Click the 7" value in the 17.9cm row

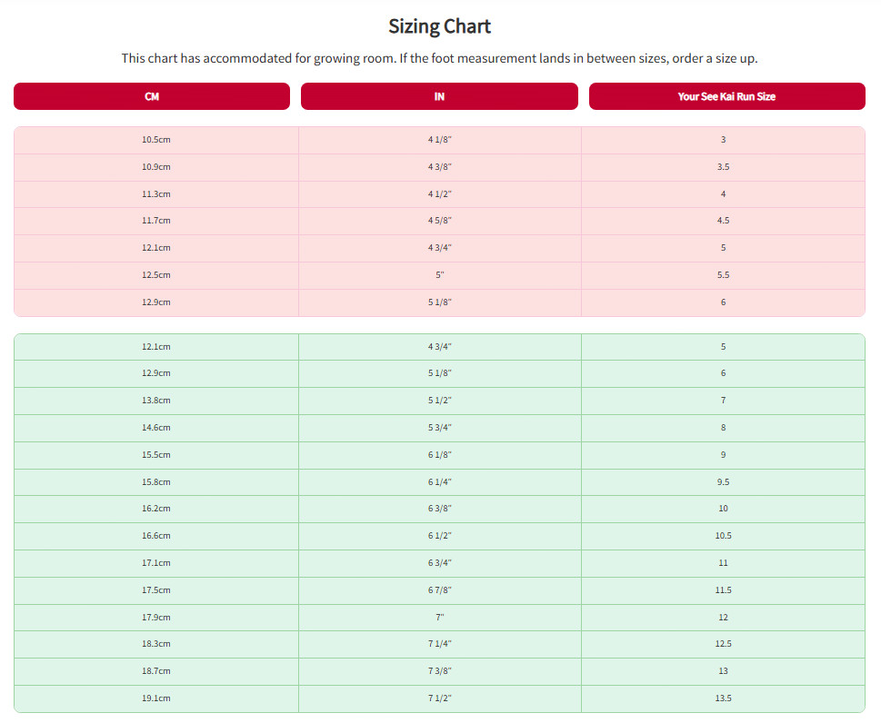(x=440, y=618)
